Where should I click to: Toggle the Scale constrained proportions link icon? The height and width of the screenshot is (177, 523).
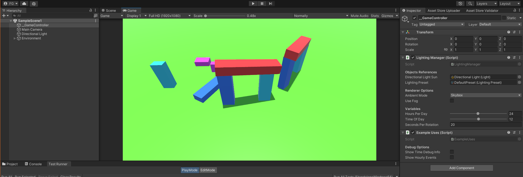(x=446, y=50)
